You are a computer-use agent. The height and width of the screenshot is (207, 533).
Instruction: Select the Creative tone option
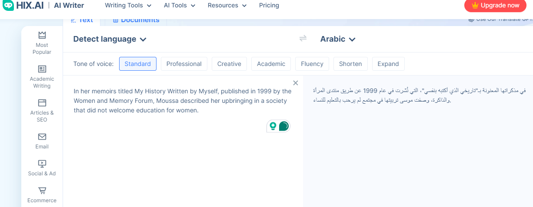pos(229,64)
